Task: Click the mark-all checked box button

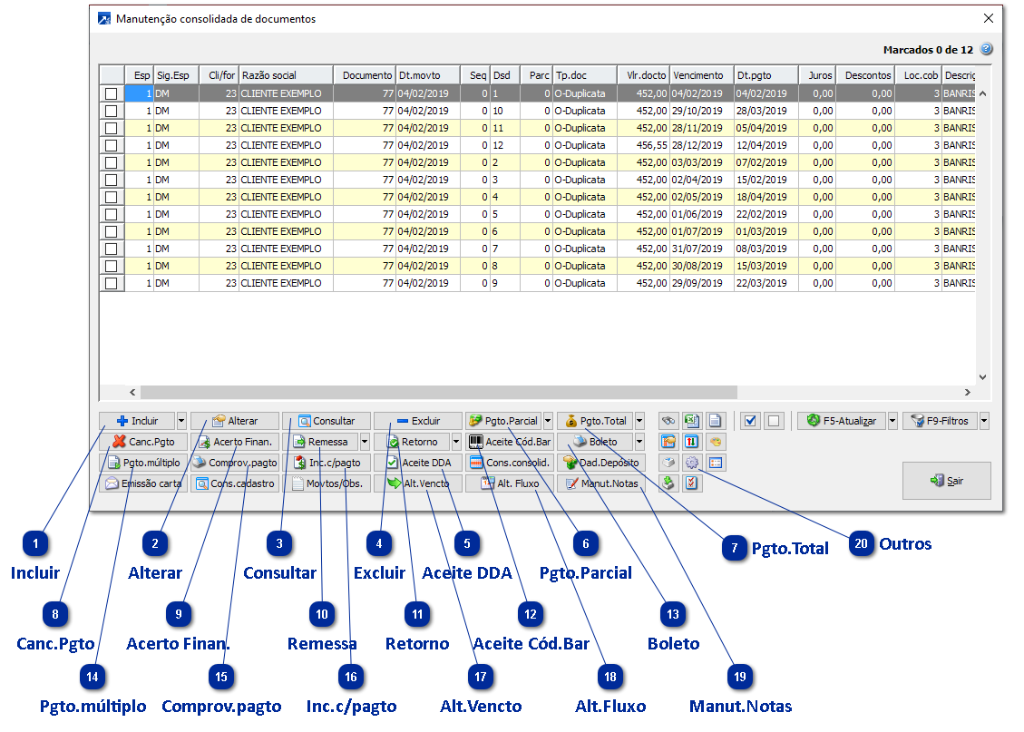Action: pyautogui.click(x=750, y=421)
